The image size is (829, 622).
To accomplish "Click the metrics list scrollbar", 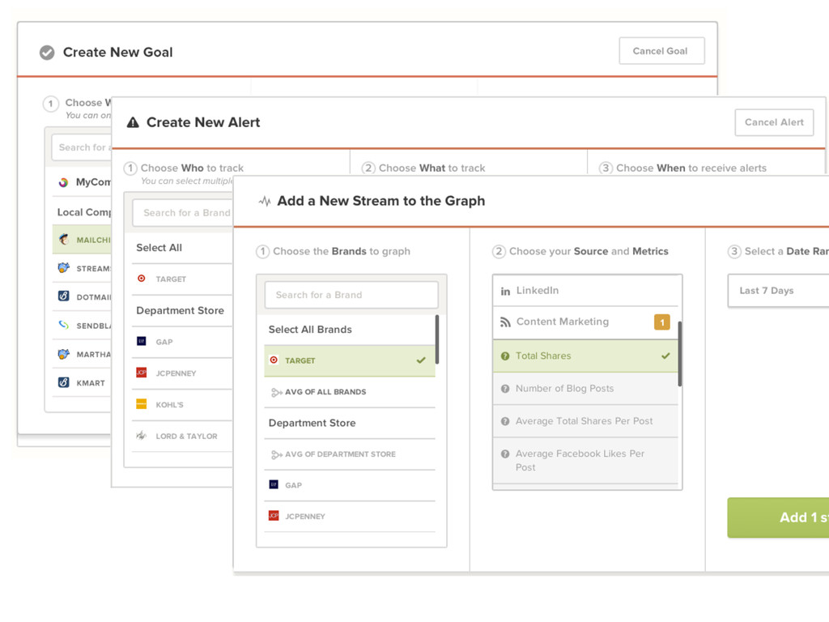I will 680,354.
